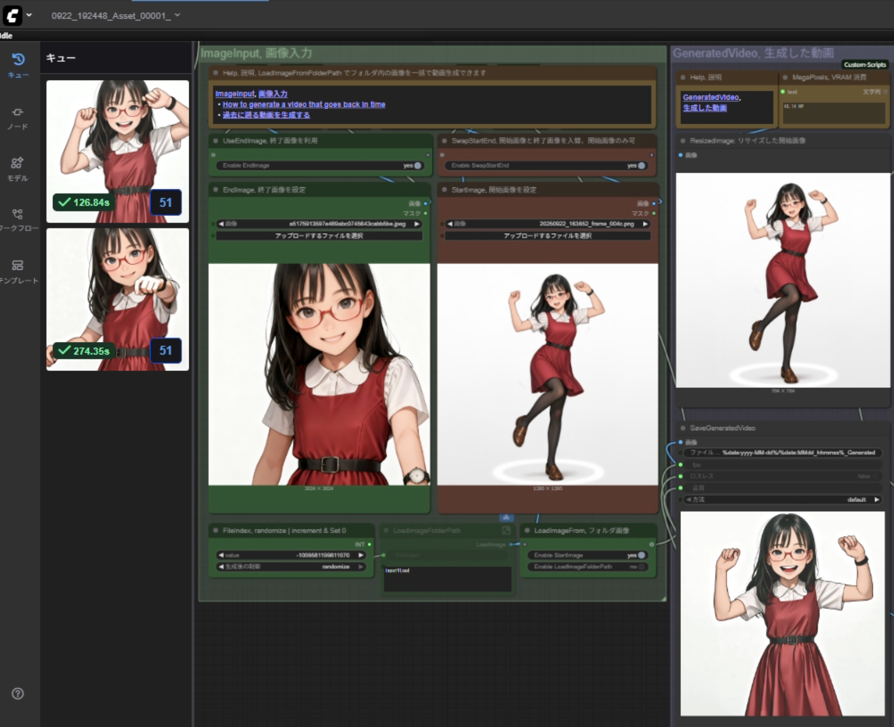Open the 'How to generate a video' link
This screenshot has width=894, height=727.
(303, 104)
